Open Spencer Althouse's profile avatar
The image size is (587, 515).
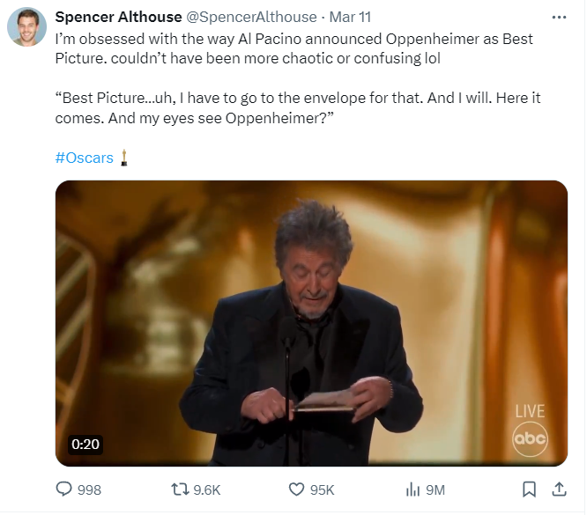(27, 27)
